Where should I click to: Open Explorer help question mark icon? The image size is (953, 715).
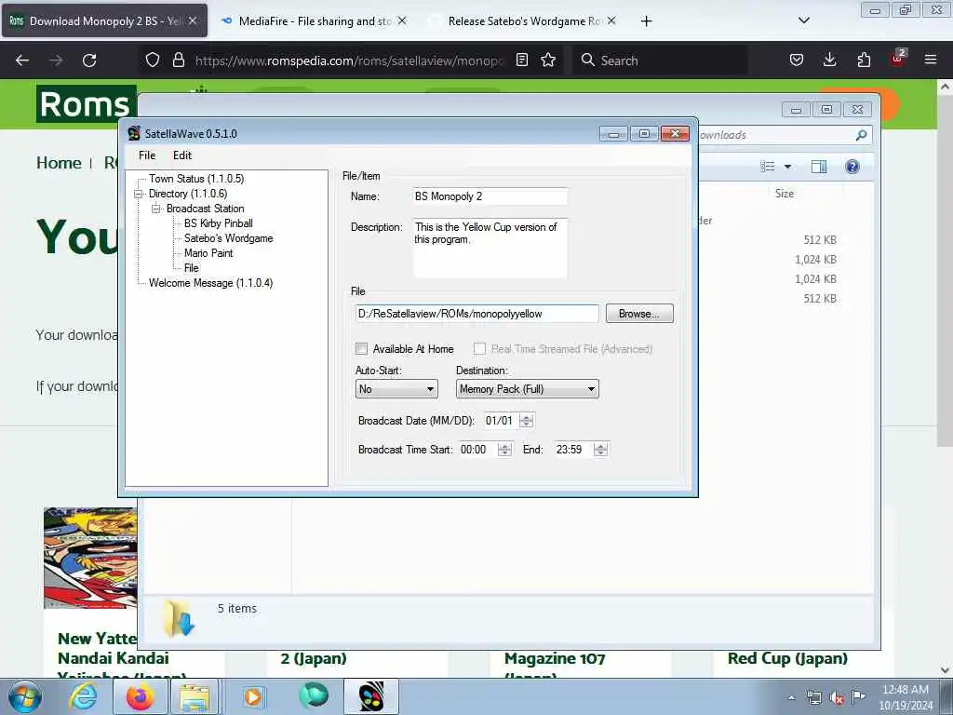click(852, 167)
